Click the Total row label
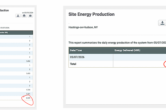166x110 pixels. pos(73,64)
